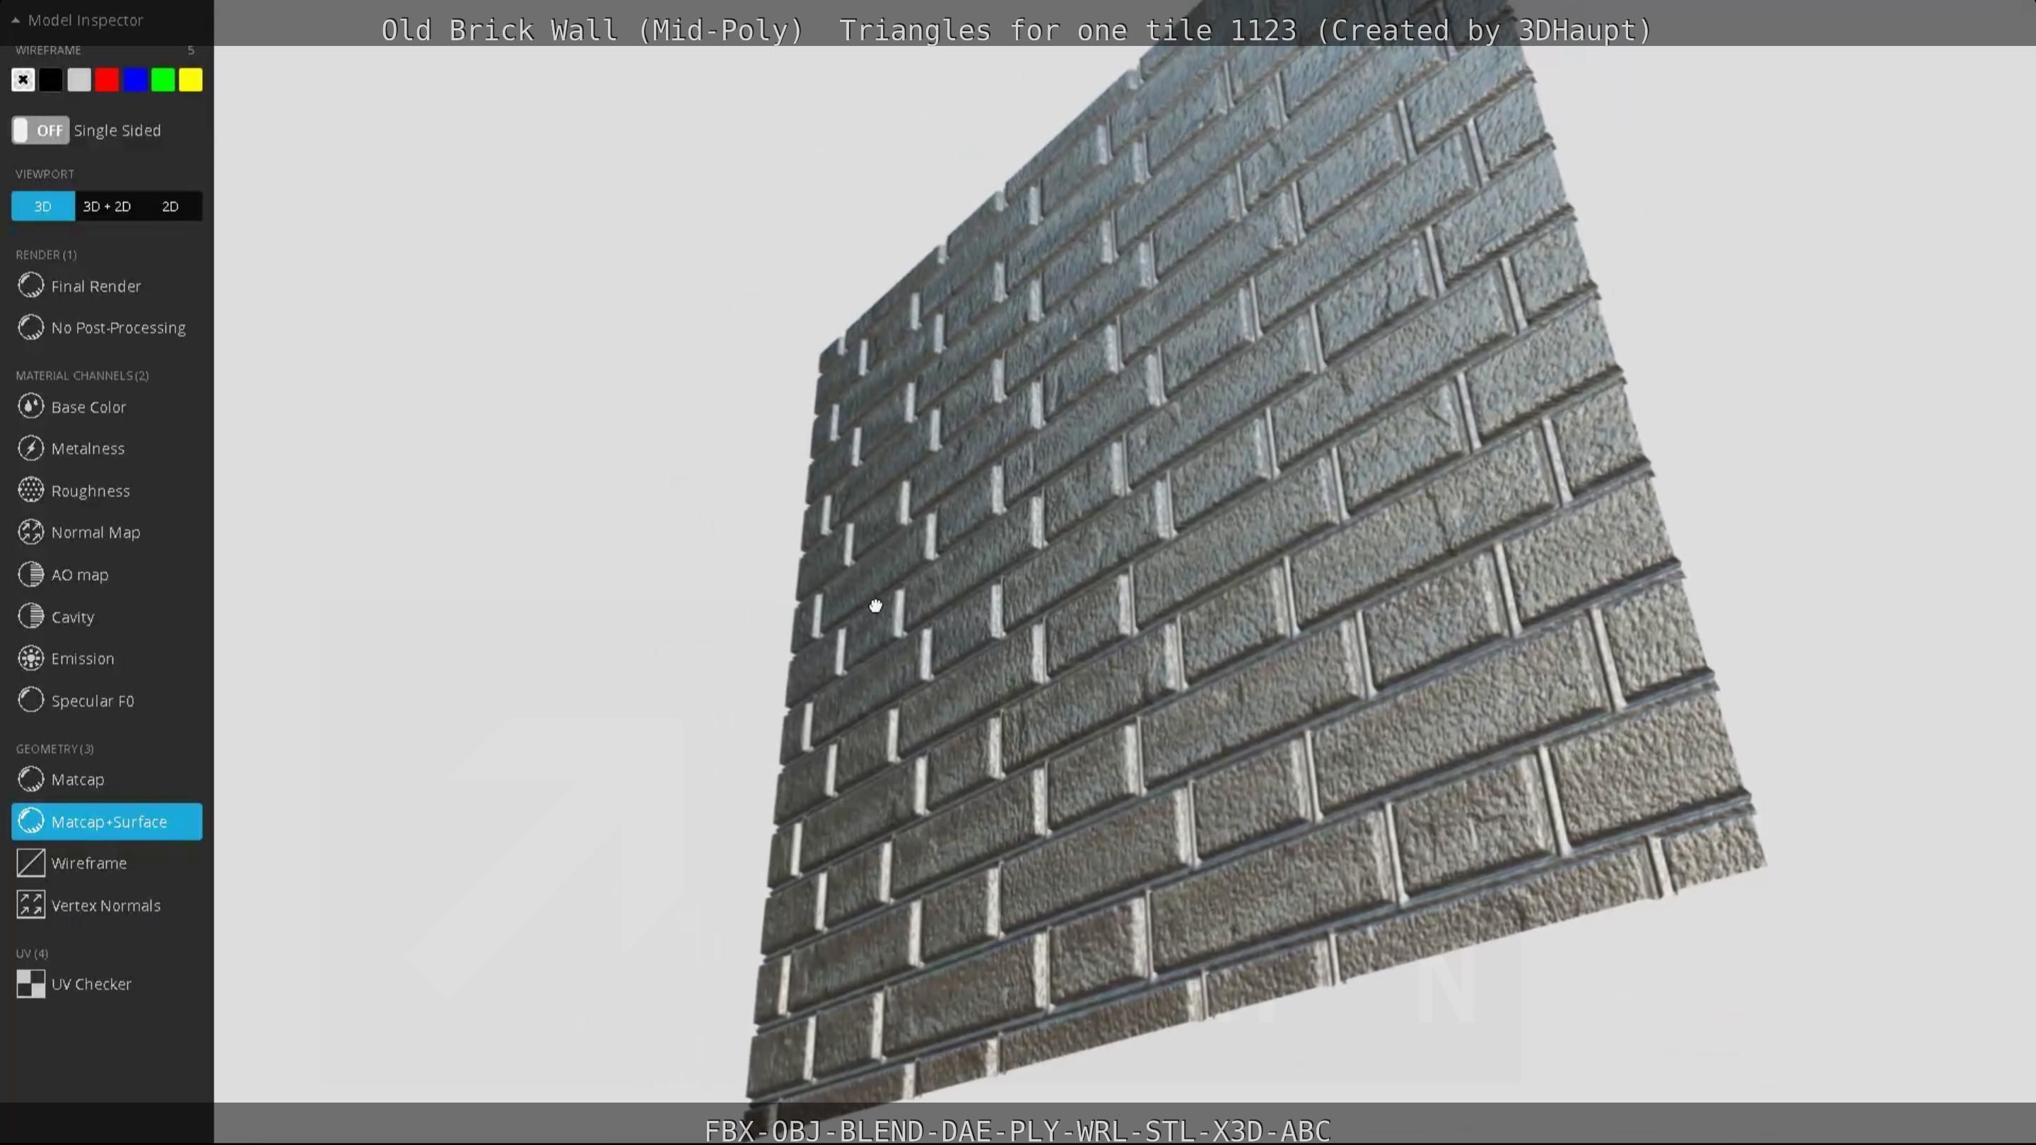
Task: Show the Metalness channel label
Action: (88, 448)
